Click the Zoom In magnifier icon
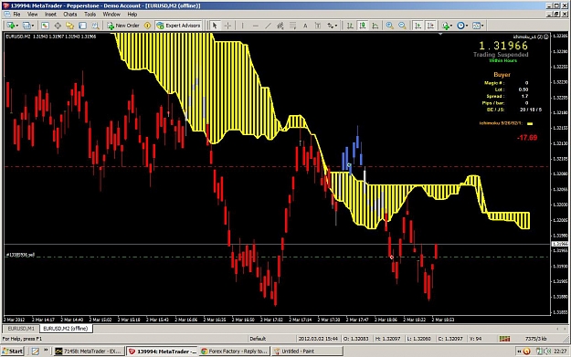This screenshot has height=357, width=571. tap(389, 26)
